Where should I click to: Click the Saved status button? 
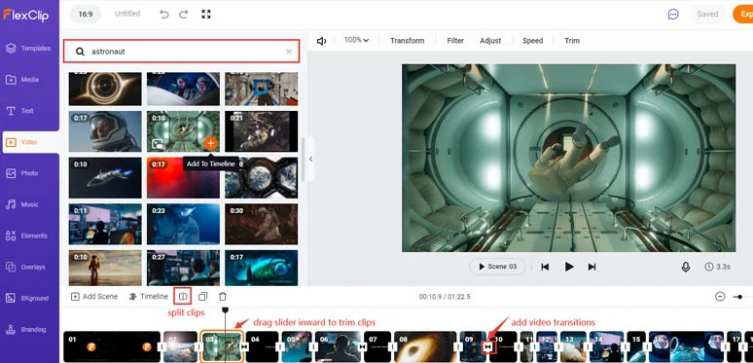tap(707, 14)
